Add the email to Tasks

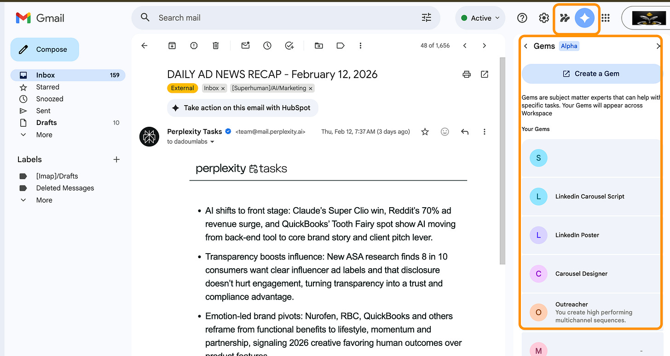click(x=289, y=45)
